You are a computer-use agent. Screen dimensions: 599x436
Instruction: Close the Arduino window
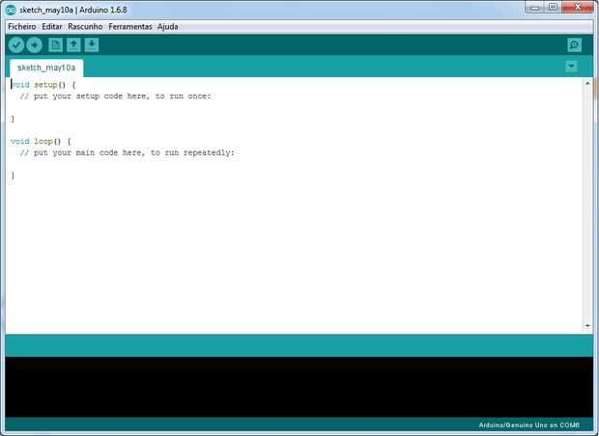577,8
